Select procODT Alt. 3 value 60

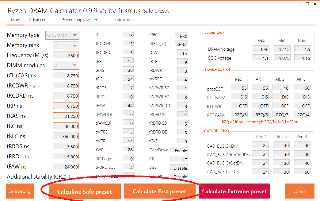302,88
